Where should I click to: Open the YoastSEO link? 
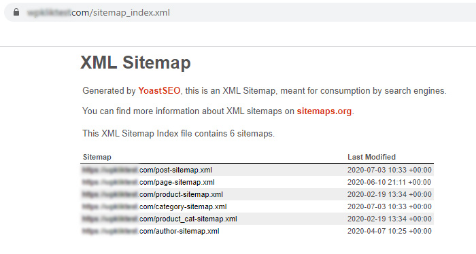pos(159,90)
